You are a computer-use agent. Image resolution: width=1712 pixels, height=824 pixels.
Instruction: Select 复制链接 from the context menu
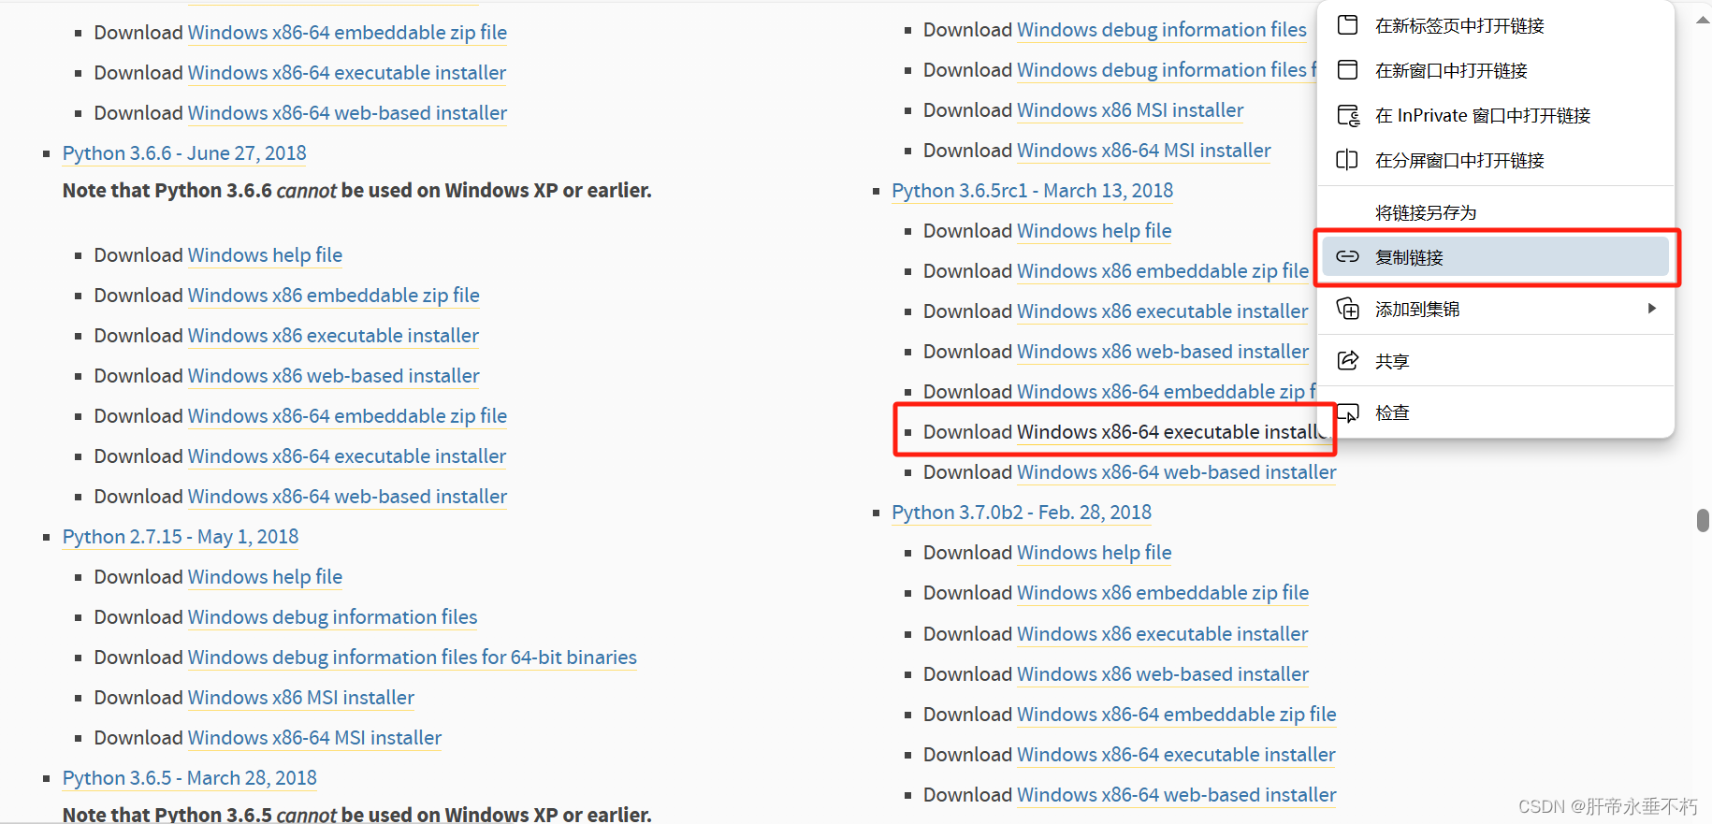[1409, 257]
